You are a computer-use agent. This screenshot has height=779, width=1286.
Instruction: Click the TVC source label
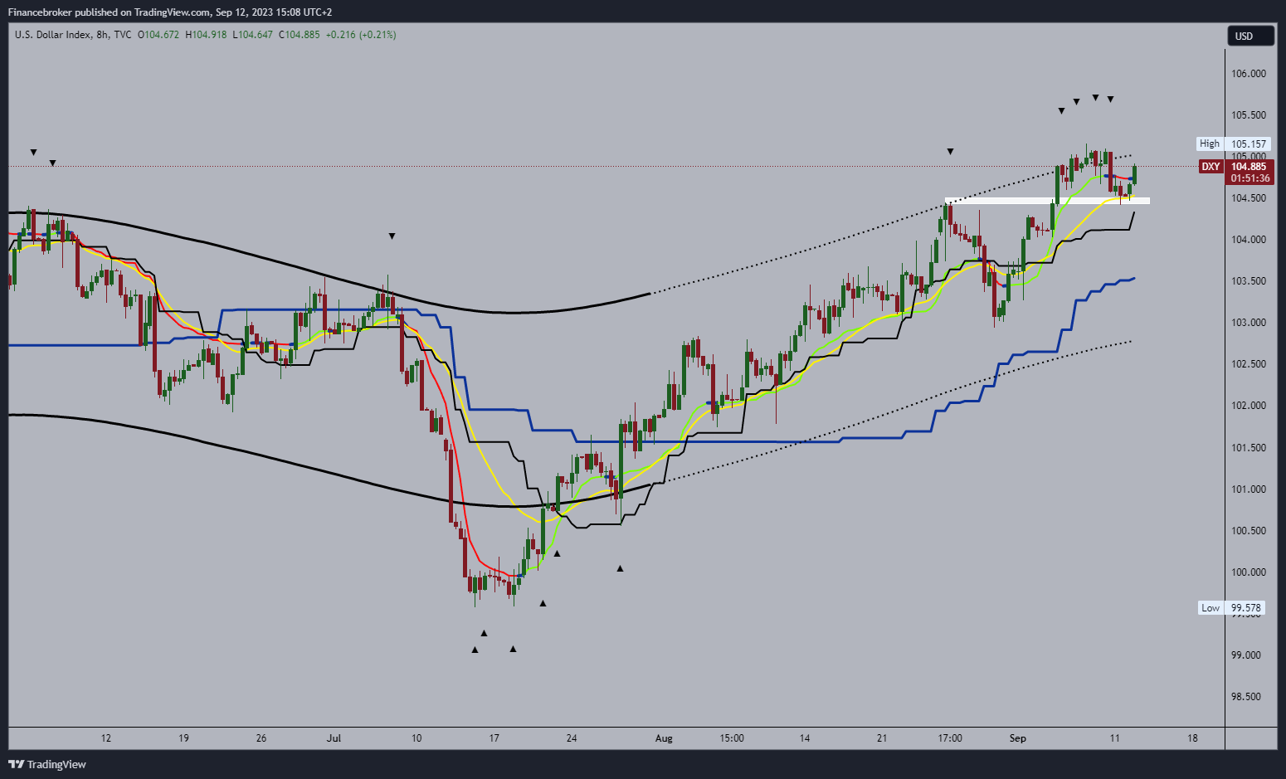pos(123,35)
